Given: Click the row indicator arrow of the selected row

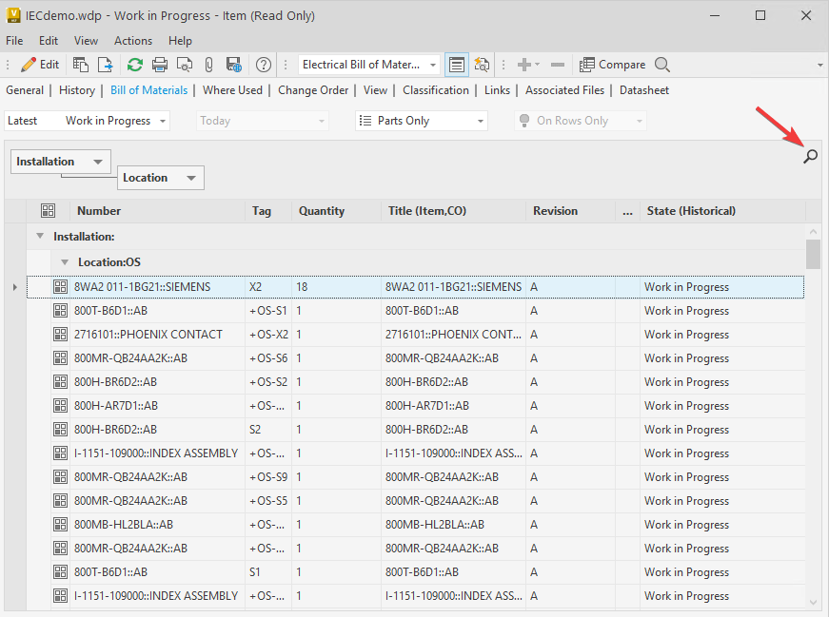Looking at the screenshot, I should (15, 287).
